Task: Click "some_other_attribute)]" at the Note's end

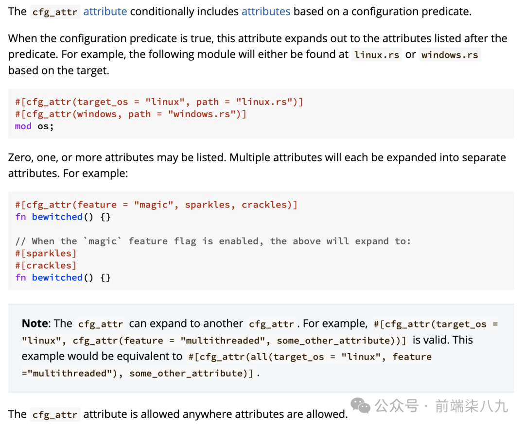Action: click(x=191, y=374)
